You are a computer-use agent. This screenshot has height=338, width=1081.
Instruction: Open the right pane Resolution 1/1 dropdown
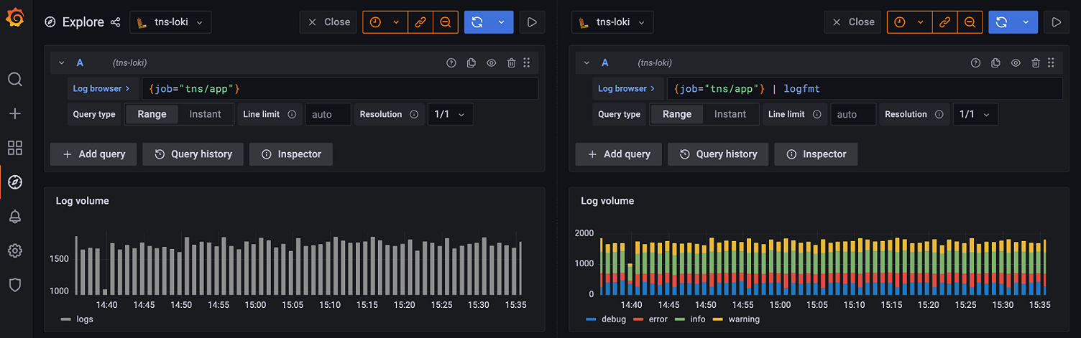[x=975, y=114]
